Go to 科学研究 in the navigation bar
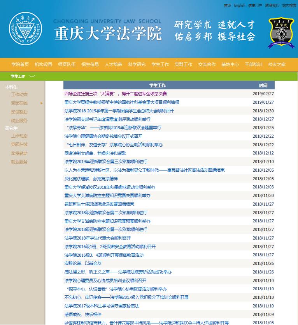298x325 pixels. [x=137, y=64]
